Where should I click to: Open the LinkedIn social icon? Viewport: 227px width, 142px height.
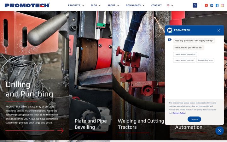pyautogui.click(x=212, y=5)
